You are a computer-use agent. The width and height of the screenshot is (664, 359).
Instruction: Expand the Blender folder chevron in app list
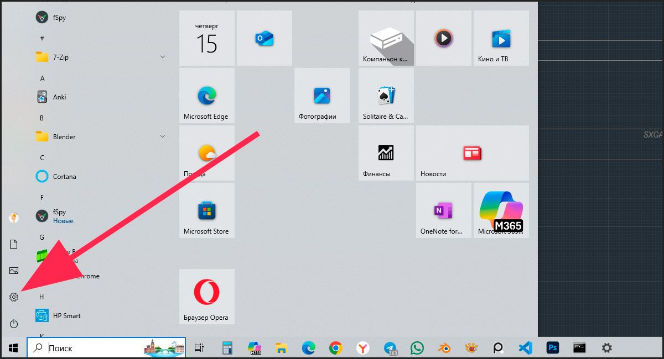point(163,137)
